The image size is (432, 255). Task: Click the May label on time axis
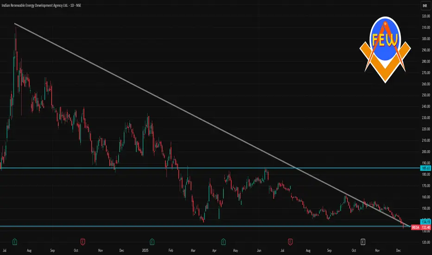click(x=235, y=250)
